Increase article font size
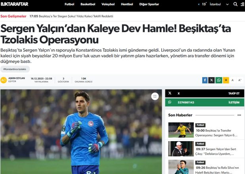245x174 pixels. coord(240,80)
